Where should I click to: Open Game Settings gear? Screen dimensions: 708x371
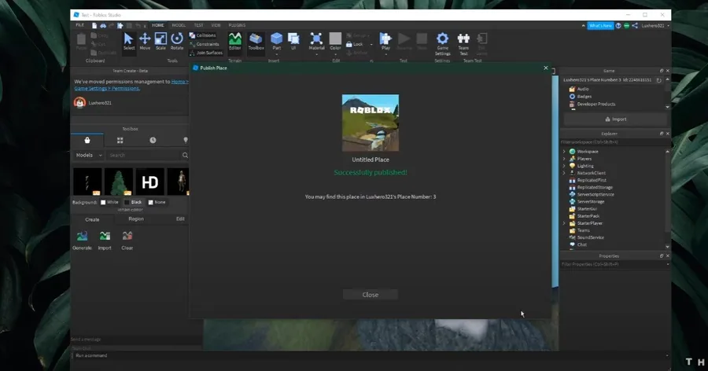click(x=442, y=44)
